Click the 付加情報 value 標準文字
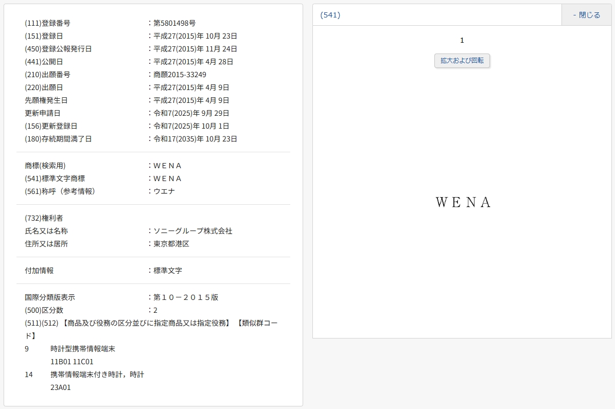The height and width of the screenshot is (409, 615). (x=168, y=271)
